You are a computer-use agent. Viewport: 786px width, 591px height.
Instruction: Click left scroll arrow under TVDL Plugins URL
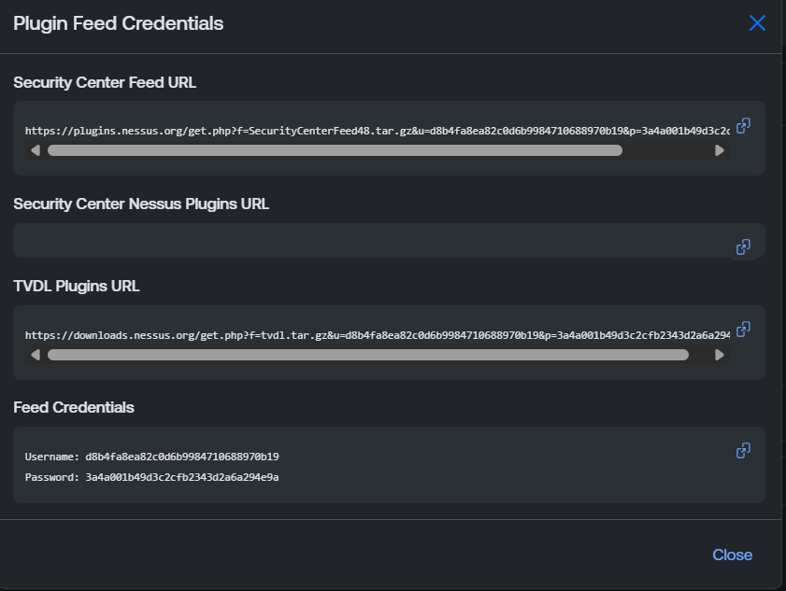(x=36, y=355)
